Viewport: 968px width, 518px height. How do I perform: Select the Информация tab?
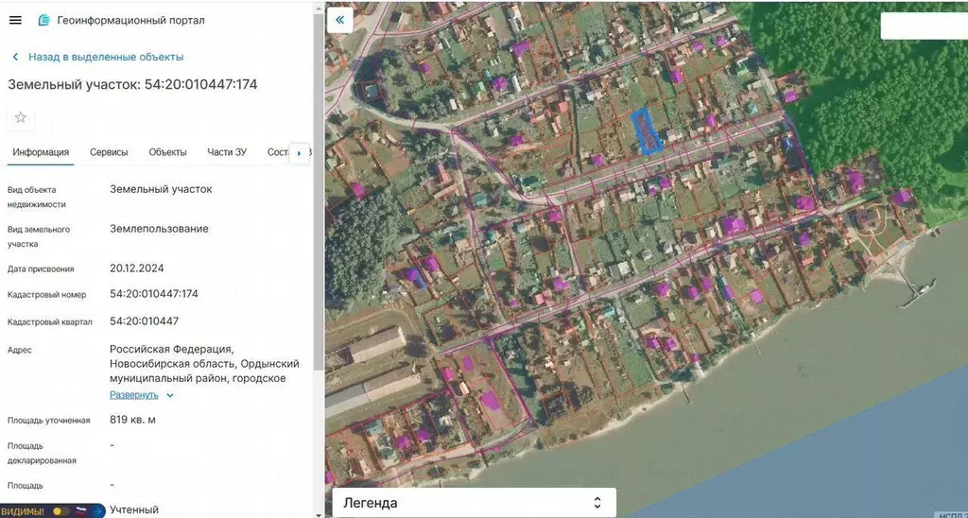pos(41,152)
